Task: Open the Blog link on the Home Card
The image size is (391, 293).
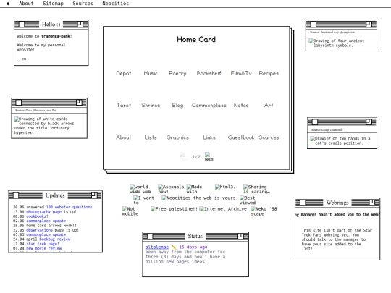Action: pos(177,106)
